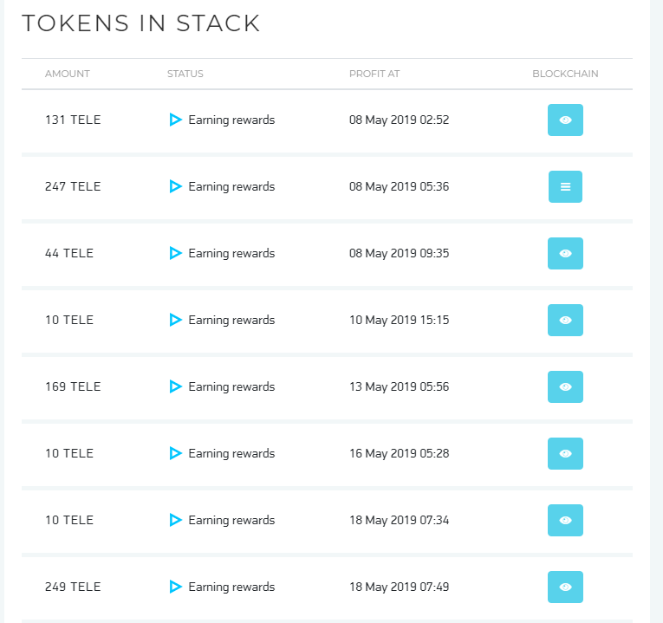Click play icon beside 131 TELE status
The width and height of the screenshot is (663, 623).
[x=175, y=120]
